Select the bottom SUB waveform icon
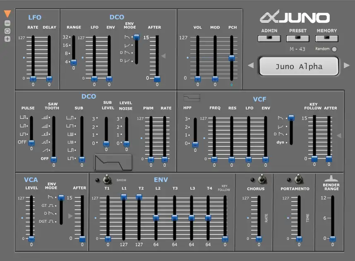355x261 pixels. (71, 158)
